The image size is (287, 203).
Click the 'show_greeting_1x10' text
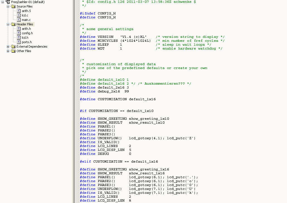tap(149, 119)
